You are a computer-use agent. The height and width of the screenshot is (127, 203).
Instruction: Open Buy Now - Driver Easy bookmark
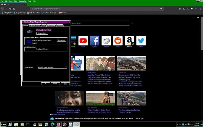coord(49,13)
